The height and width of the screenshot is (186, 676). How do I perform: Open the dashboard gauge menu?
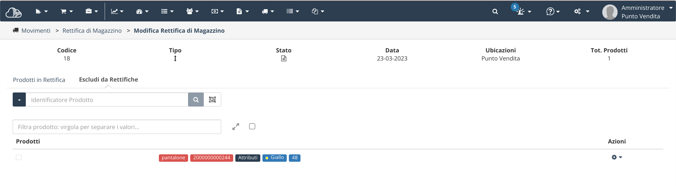click(142, 11)
